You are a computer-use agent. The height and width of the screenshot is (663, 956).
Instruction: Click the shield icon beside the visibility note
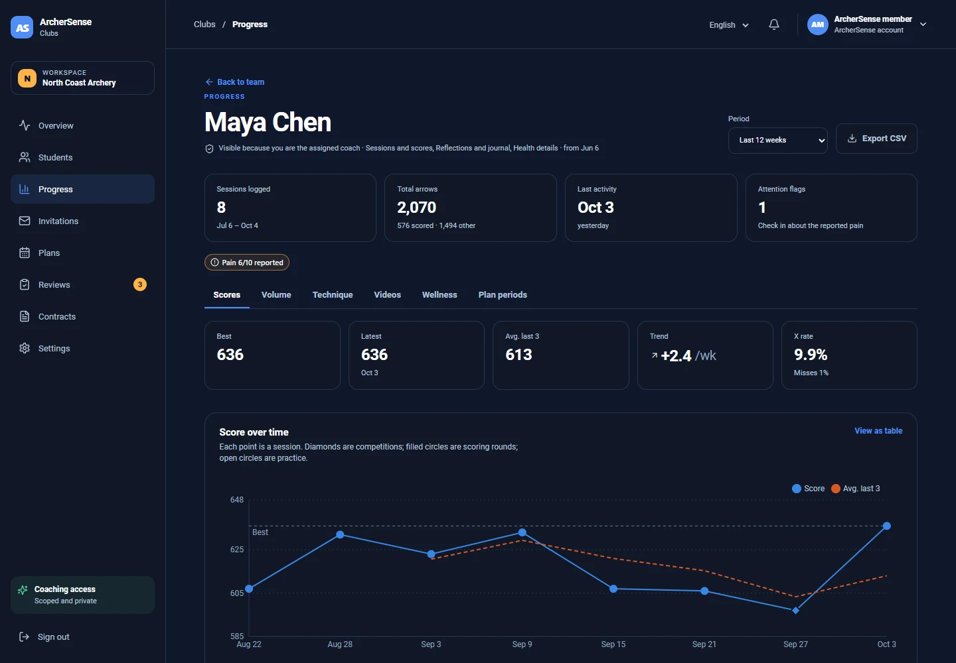tap(209, 149)
